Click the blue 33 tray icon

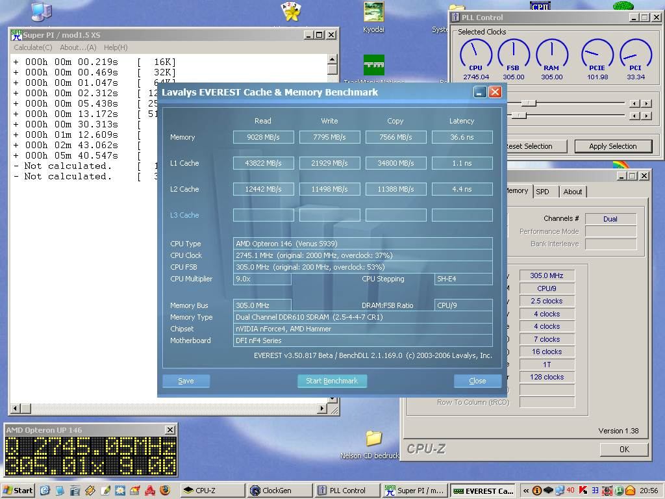595,491
